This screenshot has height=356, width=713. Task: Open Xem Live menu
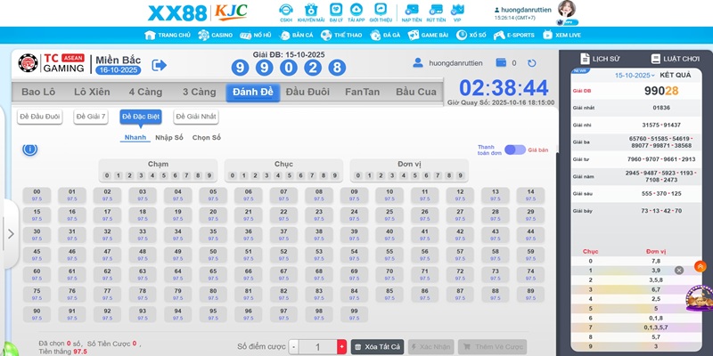coord(561,35)
